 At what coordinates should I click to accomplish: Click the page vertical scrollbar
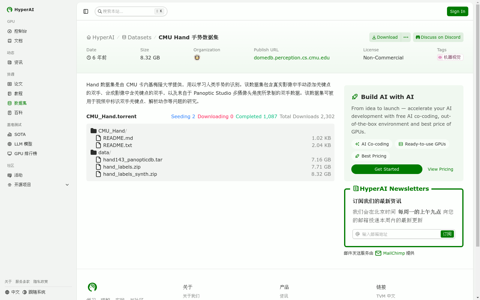pos(478,126)
